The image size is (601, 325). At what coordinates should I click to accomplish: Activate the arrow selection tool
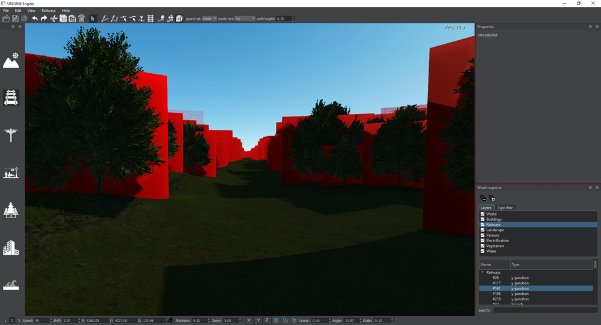click(93, 19)
